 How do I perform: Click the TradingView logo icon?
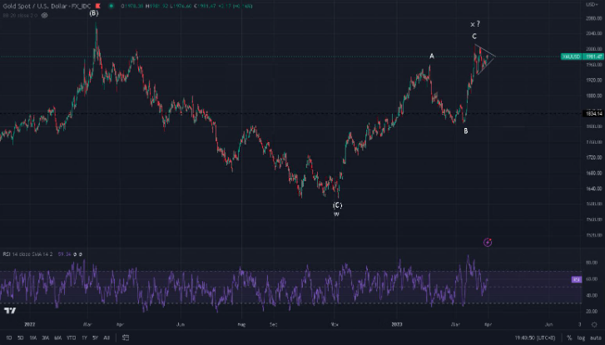[x=10, y=310]
